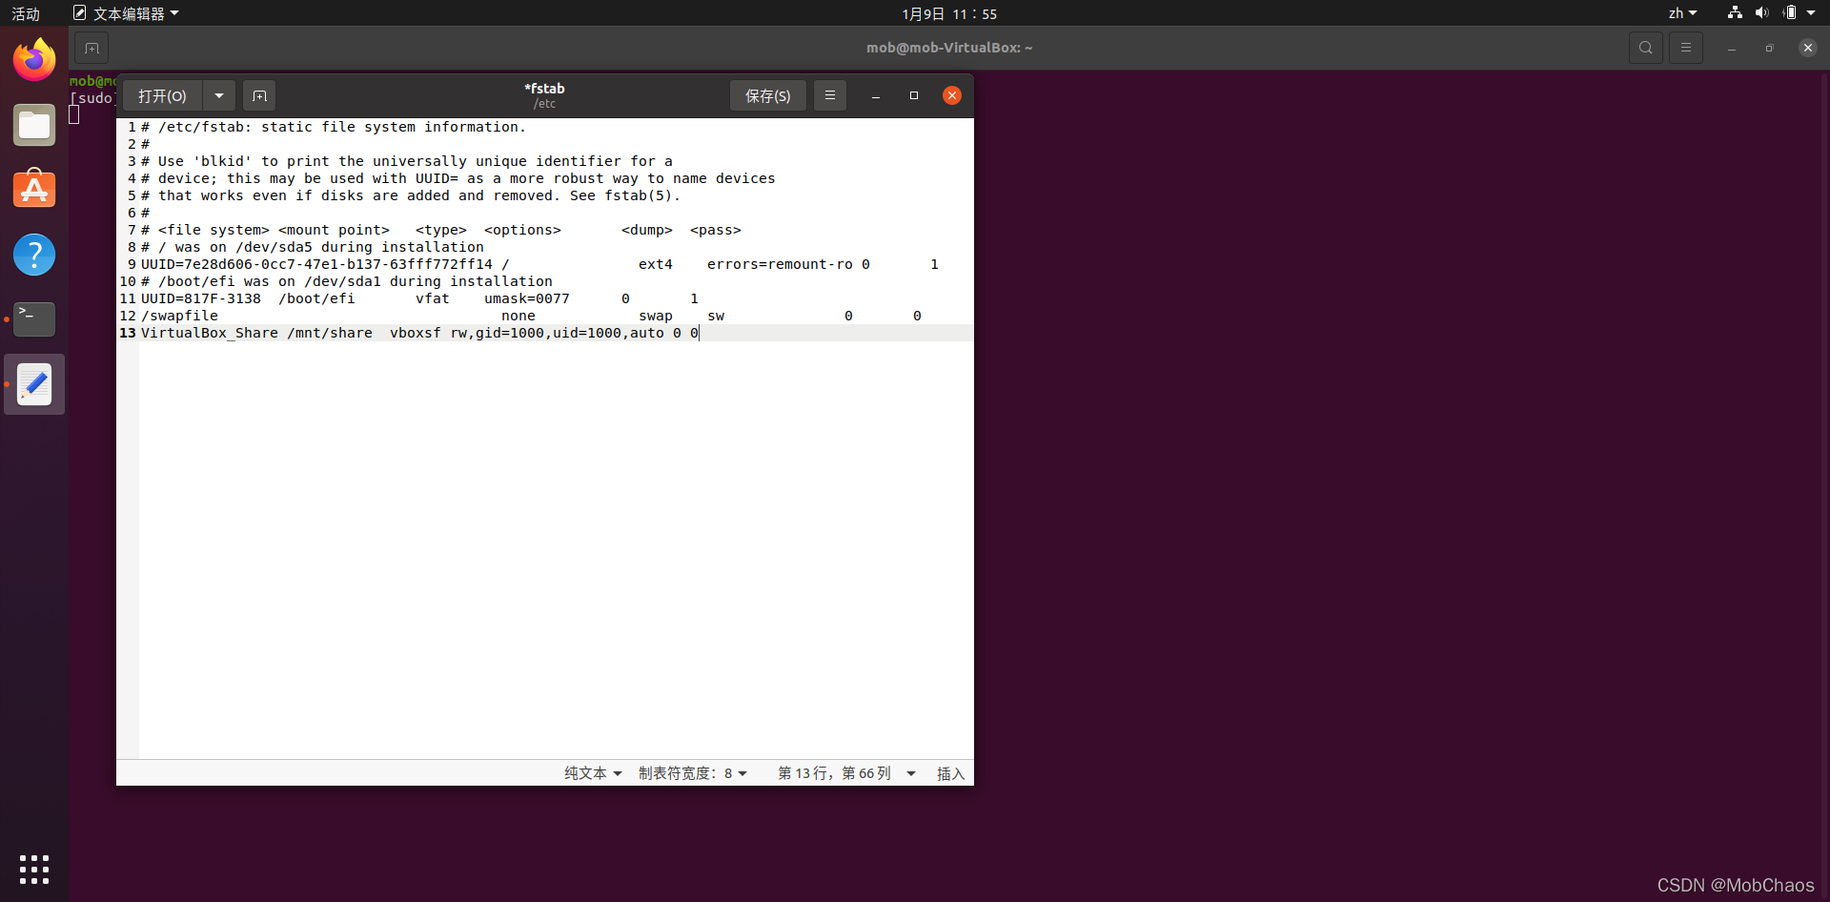Click rw,gid=1000,uid=1000,auto options text
The image size is (1830, 902).
point(558,333)
